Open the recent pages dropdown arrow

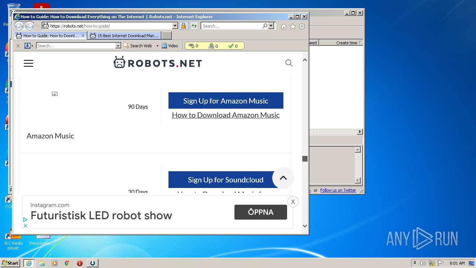click(38, 26)
